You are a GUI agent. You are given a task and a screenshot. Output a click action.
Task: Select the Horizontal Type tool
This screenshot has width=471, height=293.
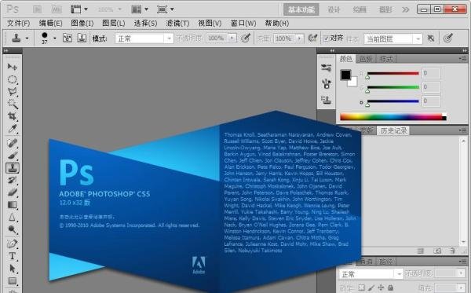(x=13, y=256)
